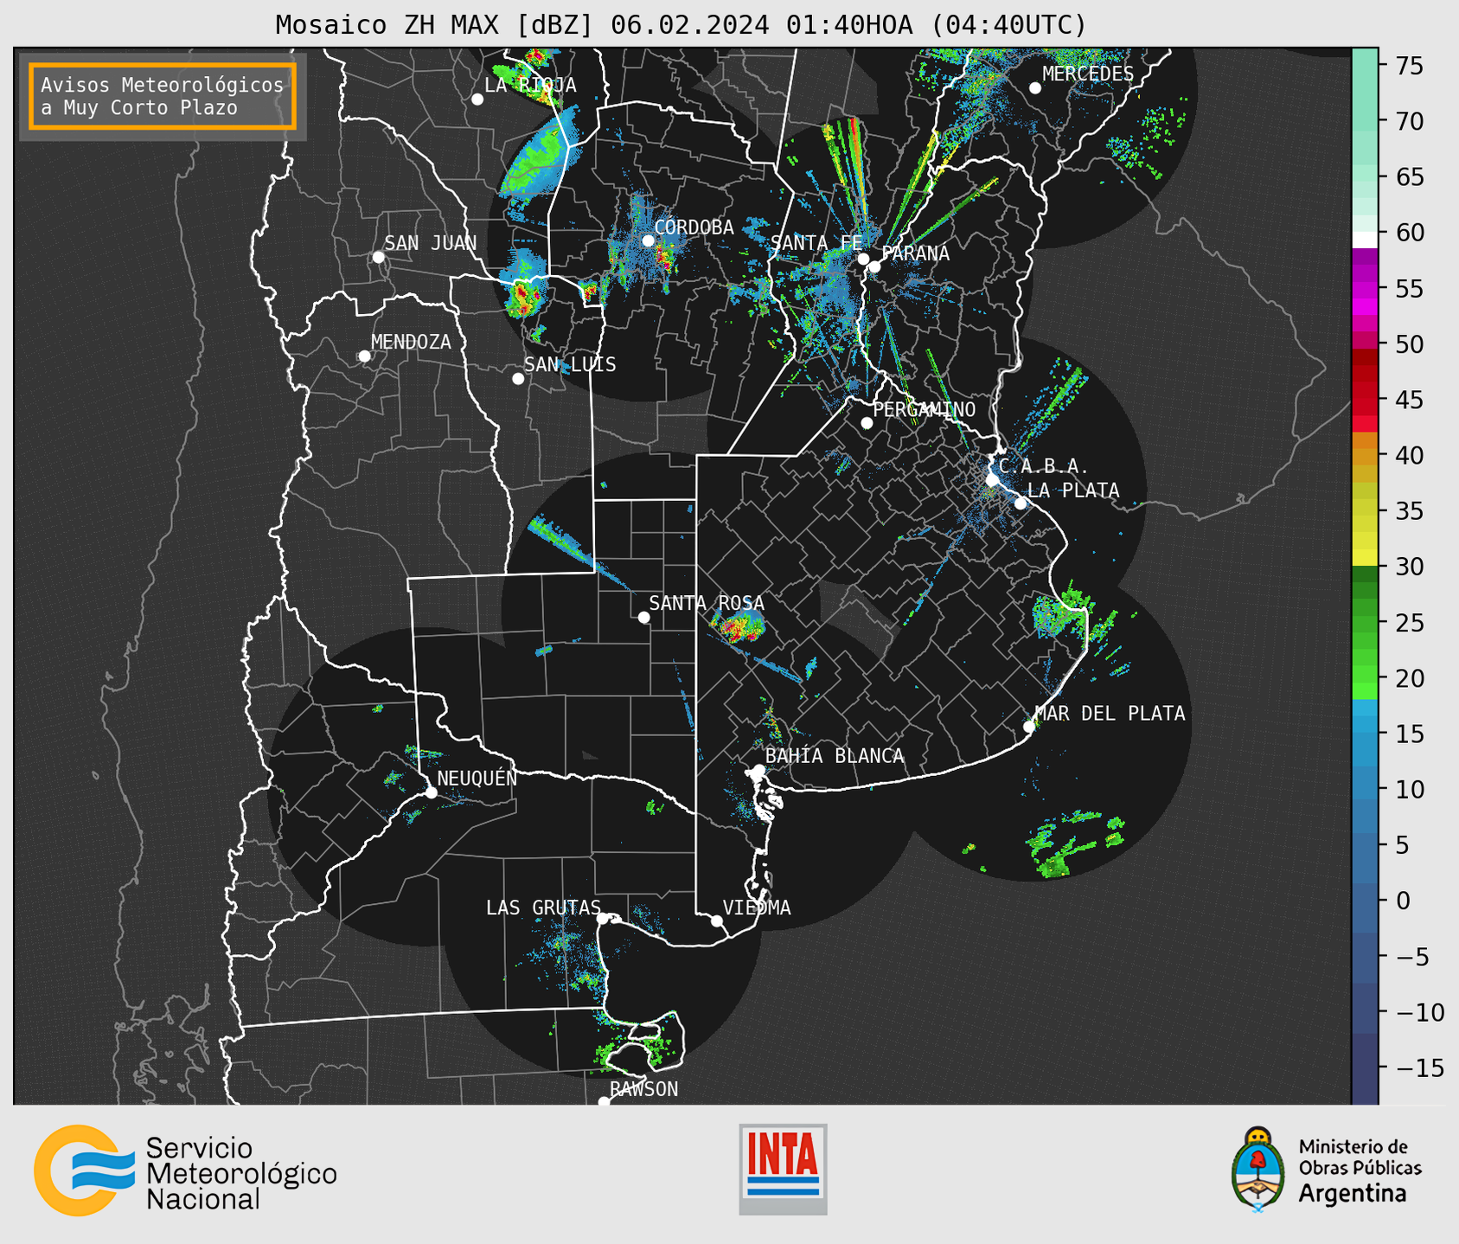Viewport: 1459px width, 1244px height.
Task: Click the San Luis city marker
Action: click(x=518, y=379)
